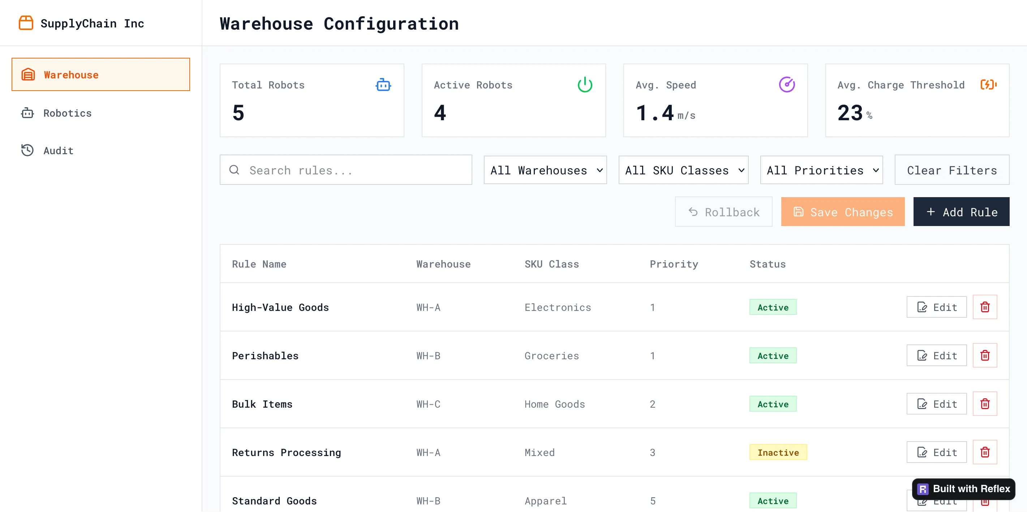Open the Audit sidebar section
This screenshot has height=512, width=1027.
tap(58, 151)
